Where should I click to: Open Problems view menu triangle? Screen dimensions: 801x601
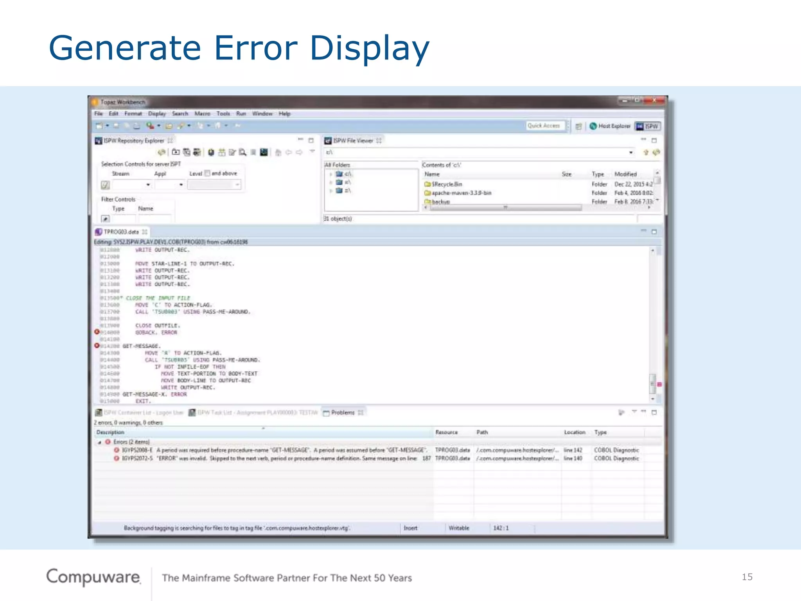click(x=634, y=412)
